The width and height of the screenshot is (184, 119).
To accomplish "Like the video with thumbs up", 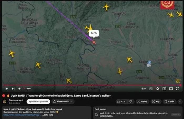I will point(121,102).
